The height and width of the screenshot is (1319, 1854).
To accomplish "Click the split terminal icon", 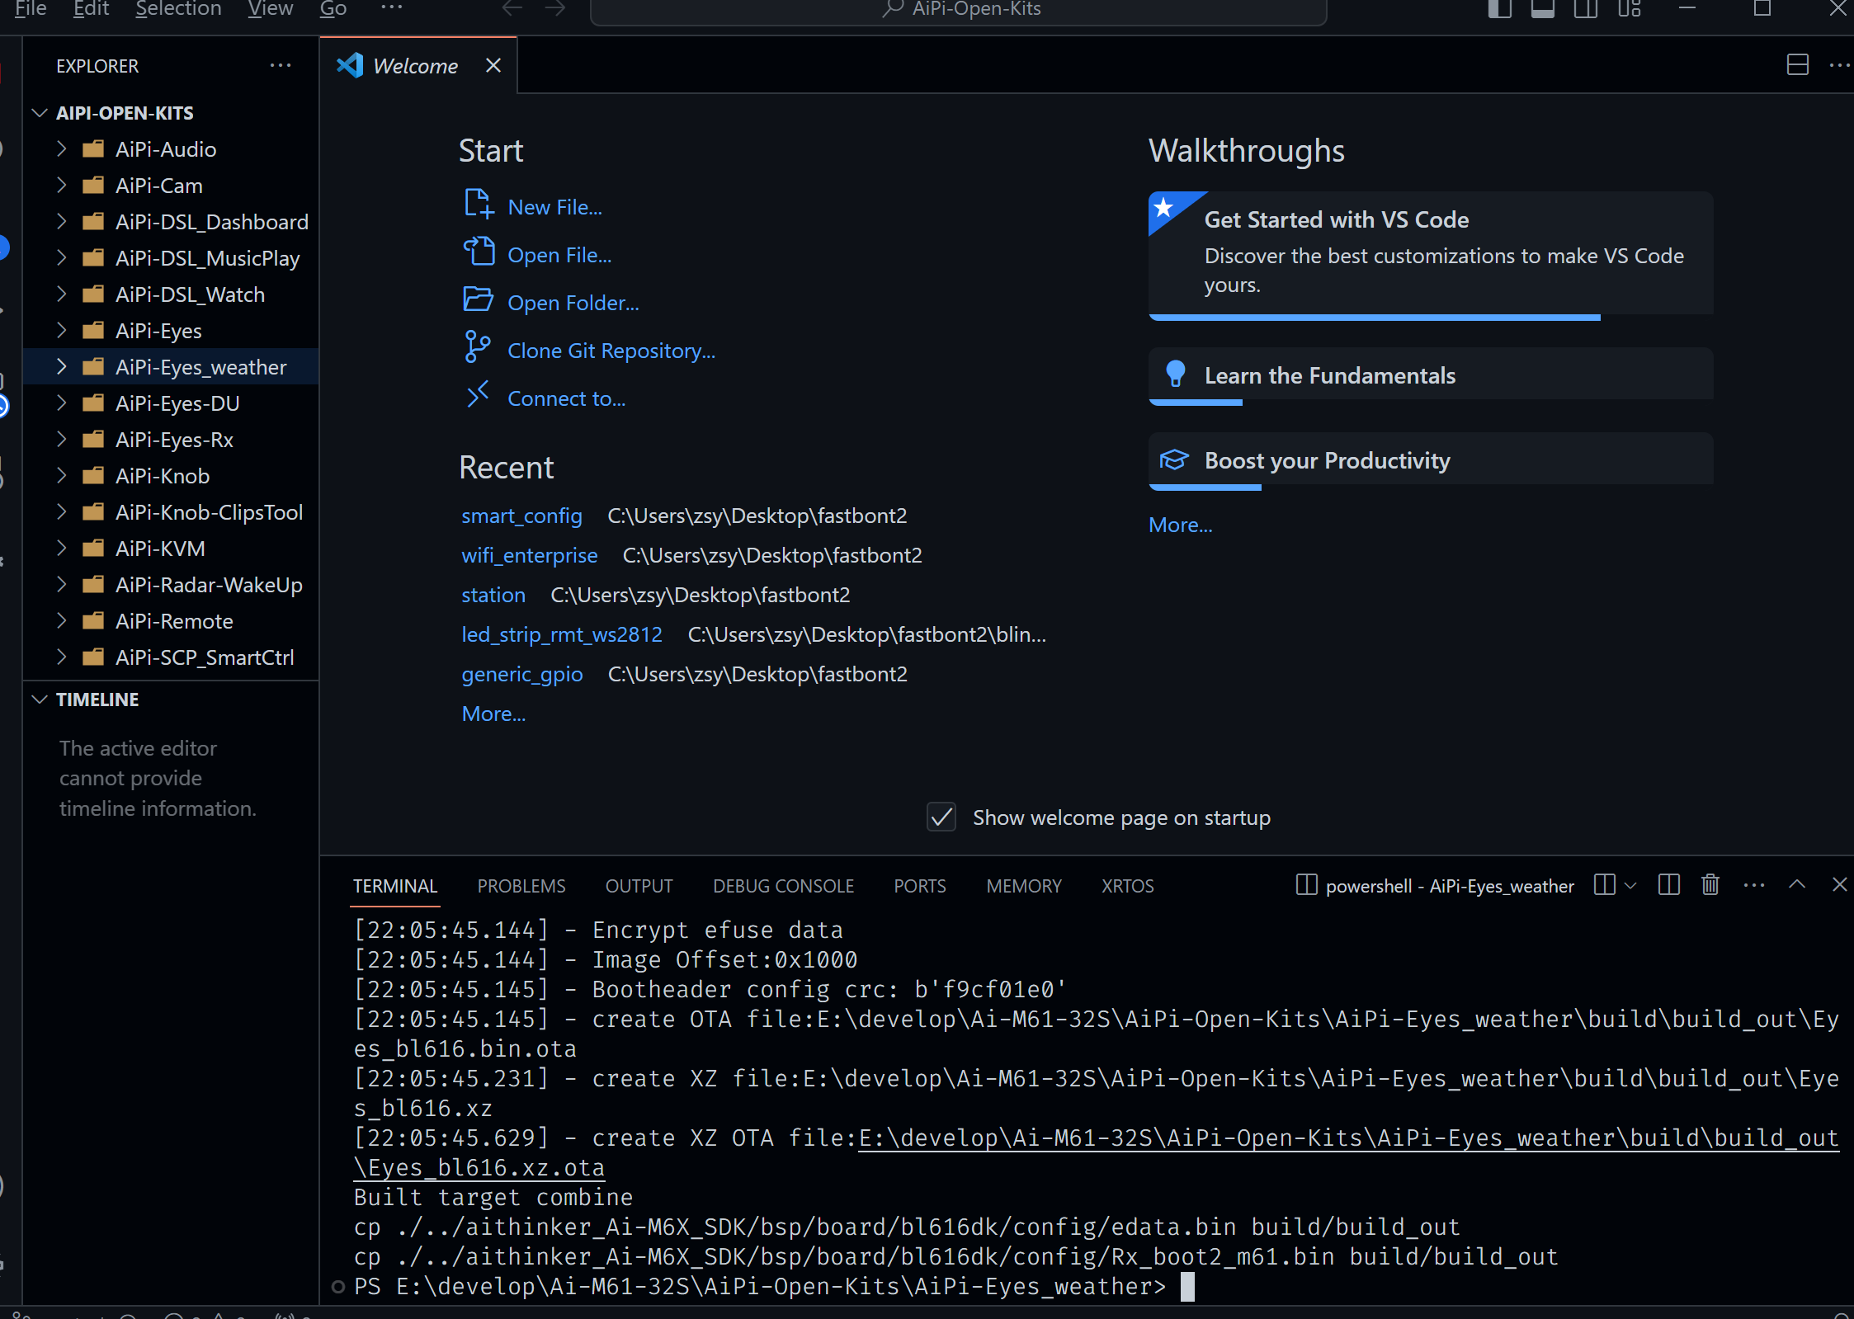I will [x=1668, y=885].
